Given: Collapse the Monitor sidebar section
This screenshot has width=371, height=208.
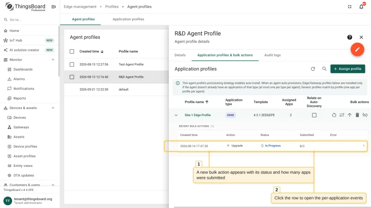Looking at the screenshot, I should [53, 60].
